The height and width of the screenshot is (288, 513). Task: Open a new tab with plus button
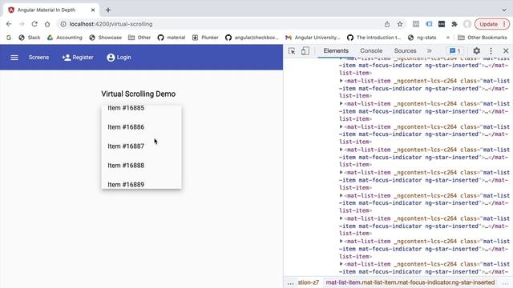click(x=108, y=10)
